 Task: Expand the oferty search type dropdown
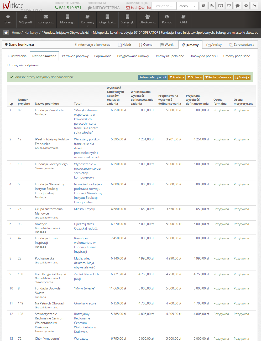point(195,6)
